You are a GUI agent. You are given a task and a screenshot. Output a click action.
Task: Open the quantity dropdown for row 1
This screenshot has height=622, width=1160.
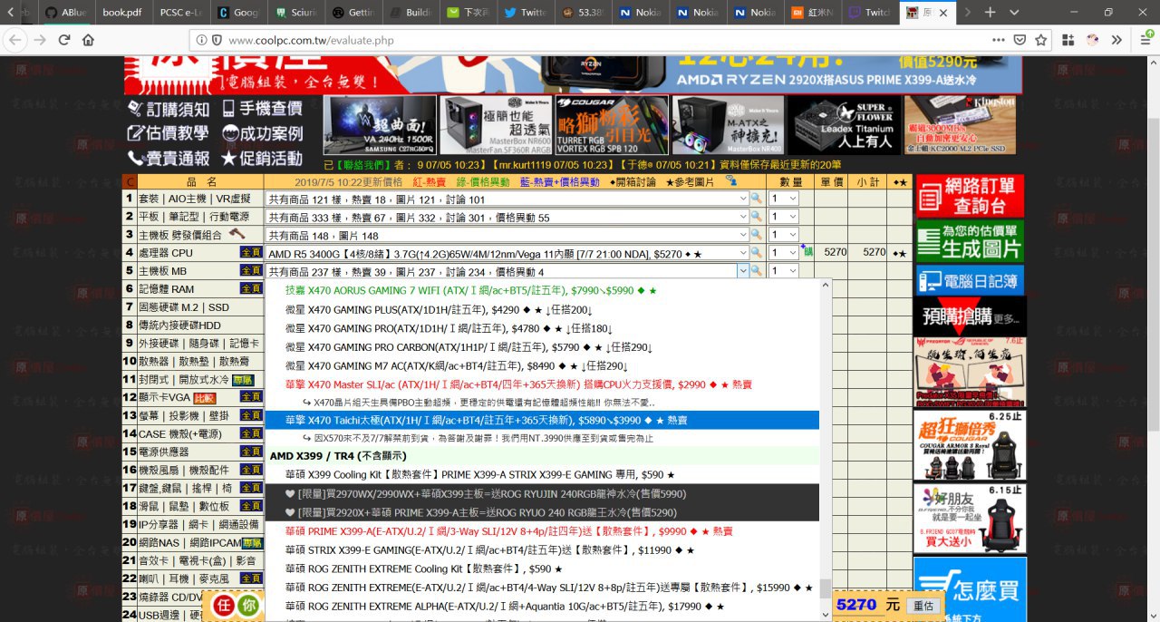click(783, 199)
